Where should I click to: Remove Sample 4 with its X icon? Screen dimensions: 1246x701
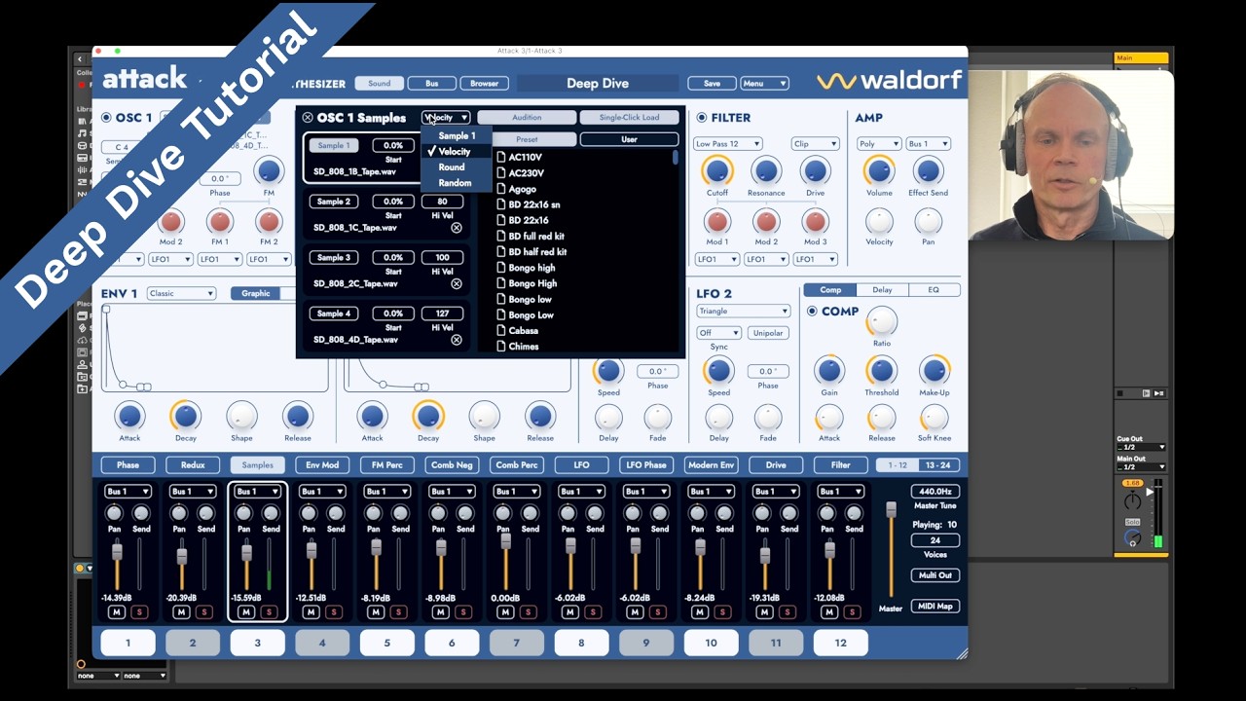[x=457, y=340]
